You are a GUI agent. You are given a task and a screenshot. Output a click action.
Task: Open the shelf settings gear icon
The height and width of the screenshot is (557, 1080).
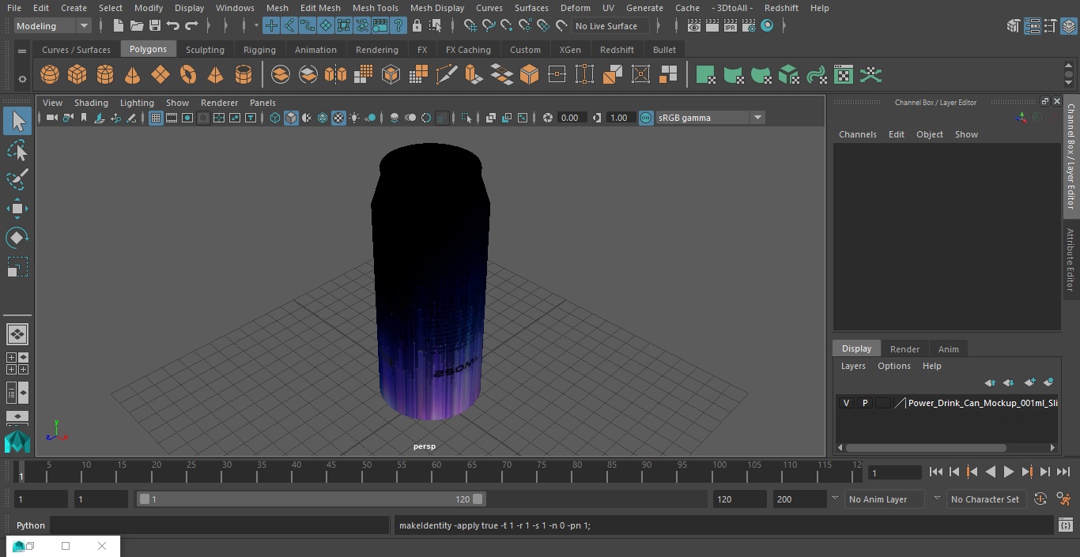pyautogui.click(x=22, y=78)
